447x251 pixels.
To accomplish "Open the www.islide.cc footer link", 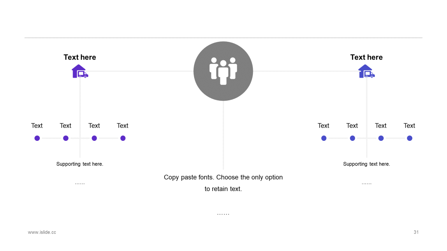I will pyautogui.click(x=42, y=232).
